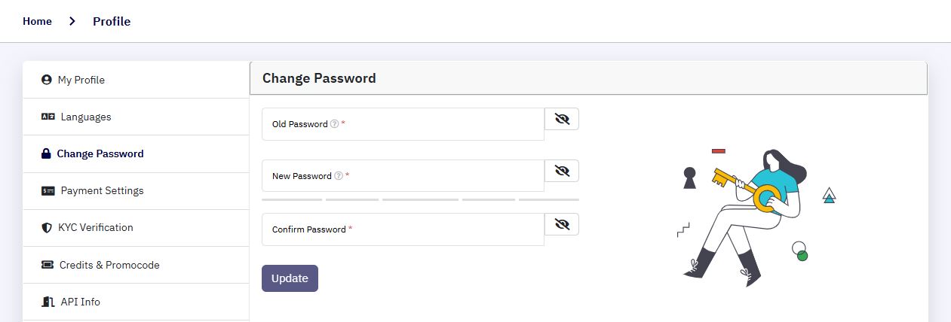Focus the Old Password input field
This screenshot has height=322, width=951.
tap(403, 124)
